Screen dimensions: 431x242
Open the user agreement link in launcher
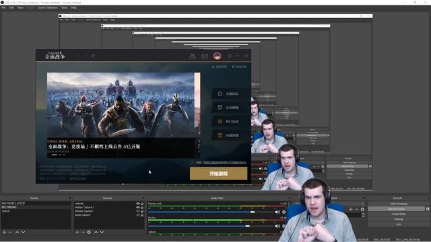click(224, 163)
